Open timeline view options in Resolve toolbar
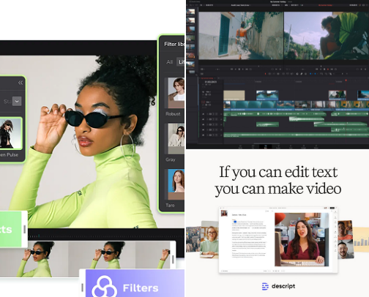The image size is (369, 297). (202, 74)
